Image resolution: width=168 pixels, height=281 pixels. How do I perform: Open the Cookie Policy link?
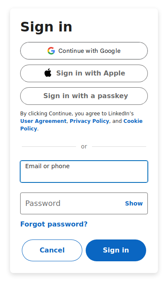[133, 121]
